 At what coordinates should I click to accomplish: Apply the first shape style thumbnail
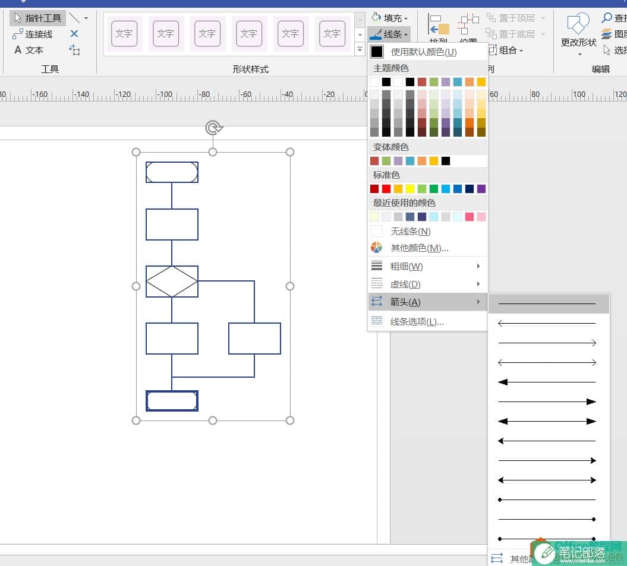(124, 34)
